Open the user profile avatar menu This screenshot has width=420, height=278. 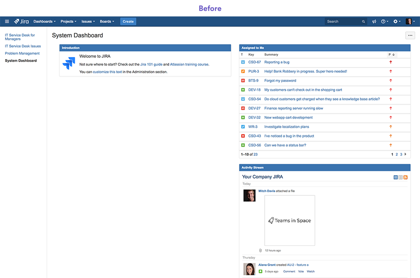pyautogui.click(x=410, y=21)
